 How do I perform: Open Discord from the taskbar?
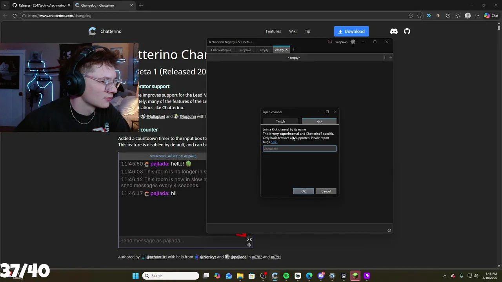tap(321, 276)
